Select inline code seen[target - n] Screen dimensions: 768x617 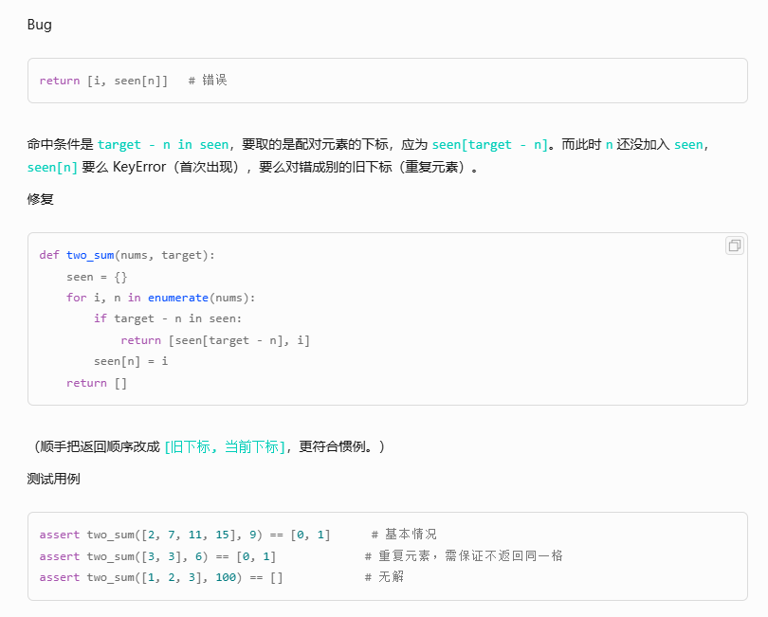pos(490,144)
